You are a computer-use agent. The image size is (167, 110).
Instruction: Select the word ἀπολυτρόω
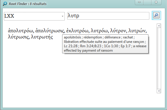[20, 31]
